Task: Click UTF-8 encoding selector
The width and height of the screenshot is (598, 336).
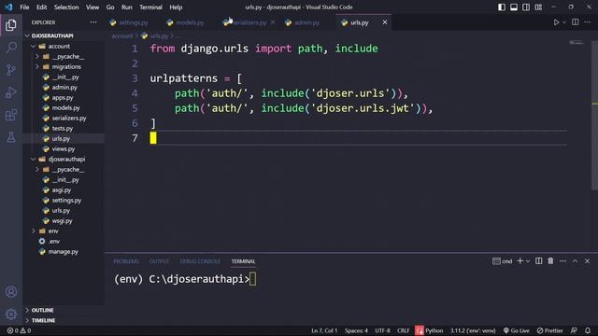Action: pyautogui.click(x=382, y=330)
